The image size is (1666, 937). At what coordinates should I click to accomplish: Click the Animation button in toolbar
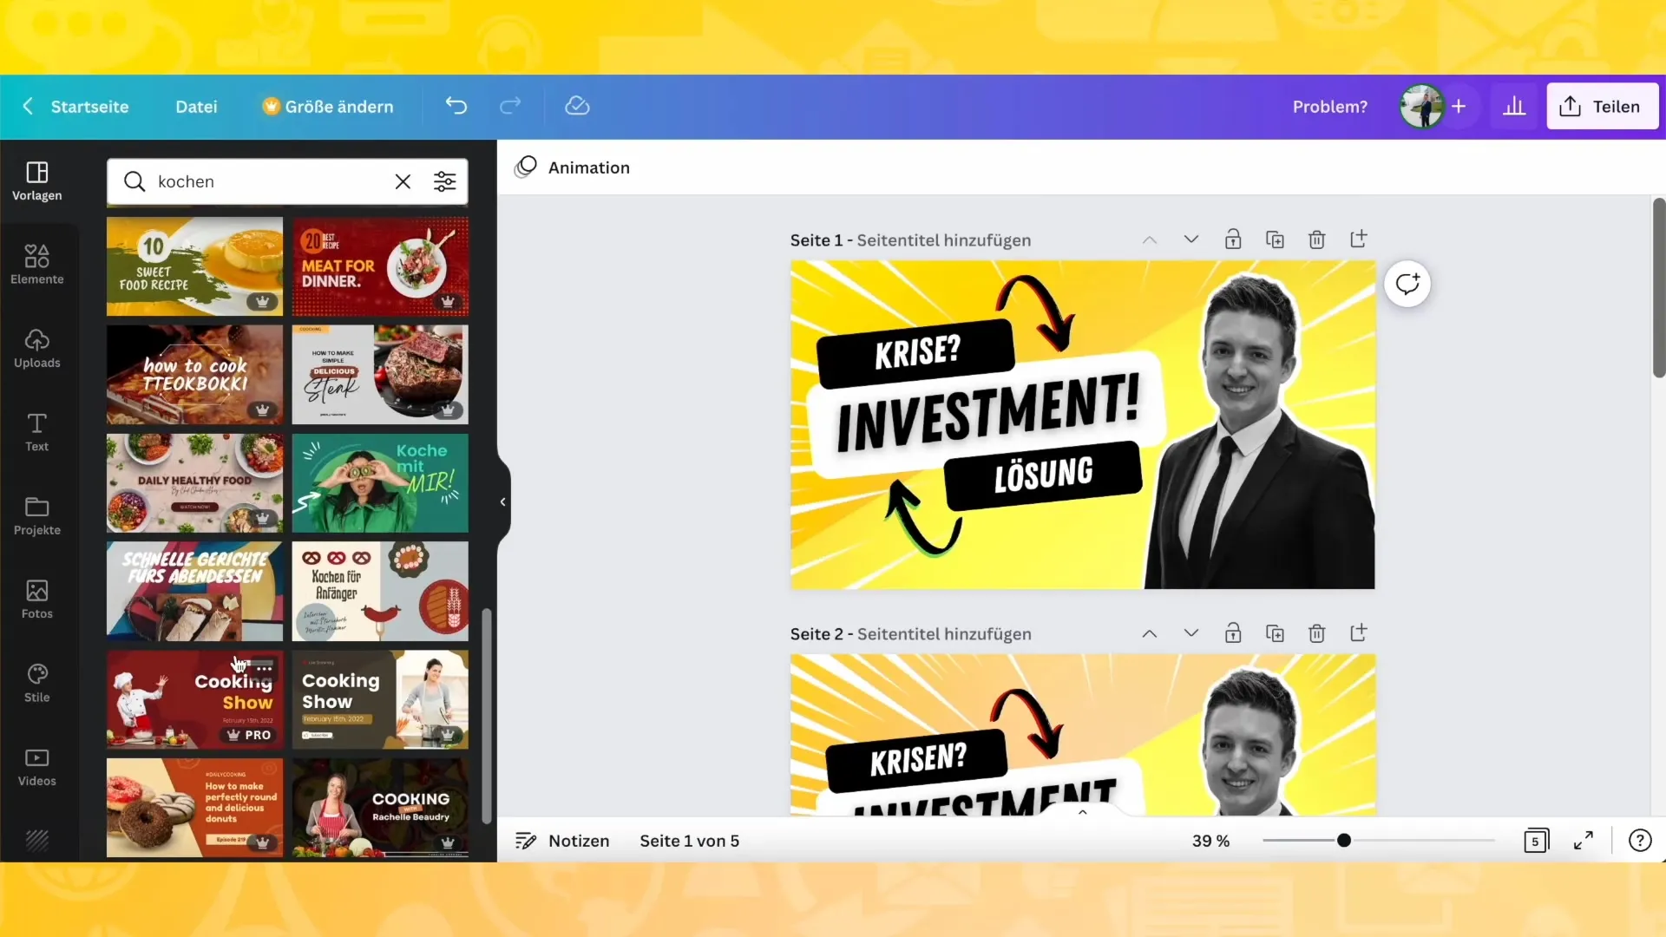pos(574,167)
